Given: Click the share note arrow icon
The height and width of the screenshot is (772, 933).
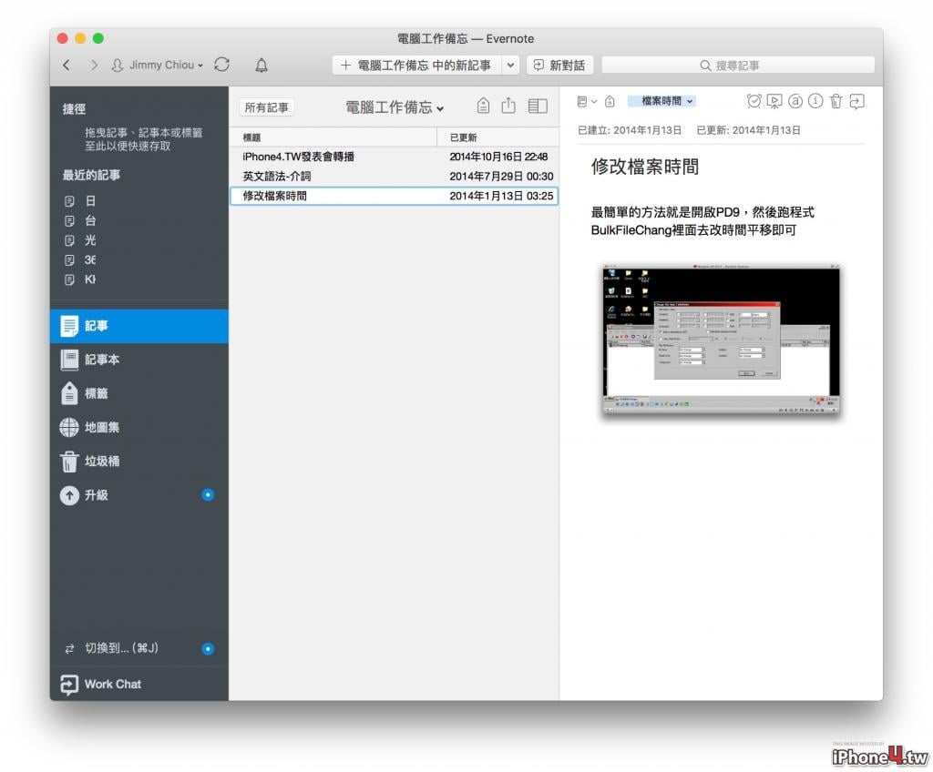Looking at the screenshot, I should [x=856, y=102].
